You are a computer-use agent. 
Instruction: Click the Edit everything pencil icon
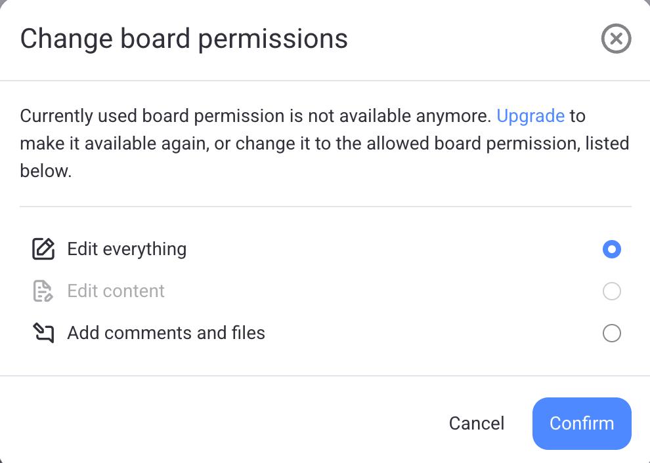(x=43, y=249)
